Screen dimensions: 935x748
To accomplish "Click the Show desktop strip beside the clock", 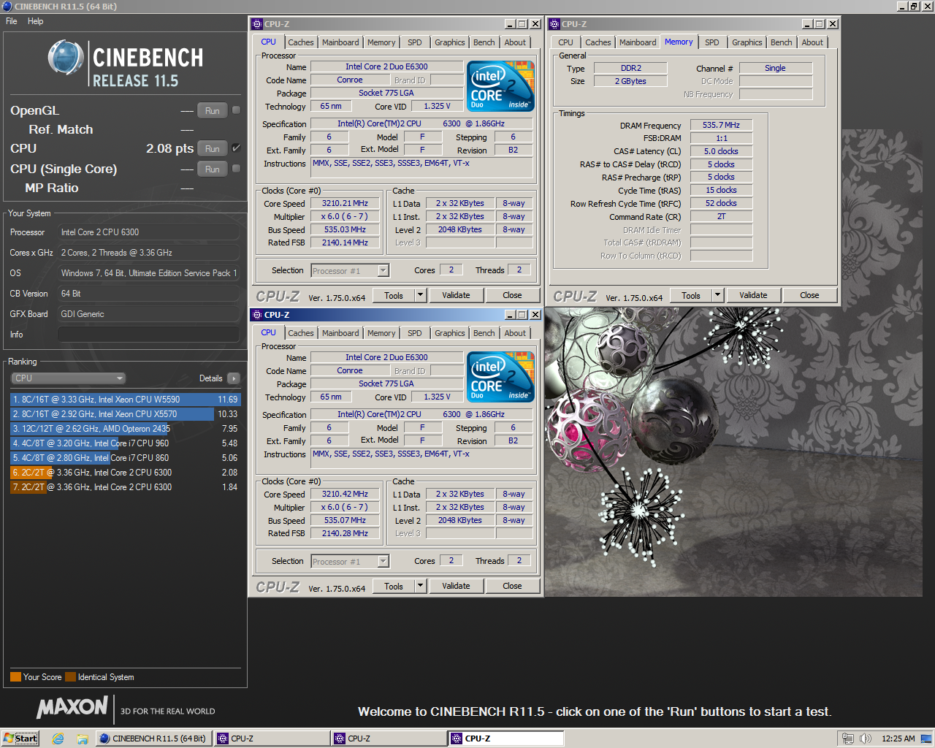I will 926,739.
